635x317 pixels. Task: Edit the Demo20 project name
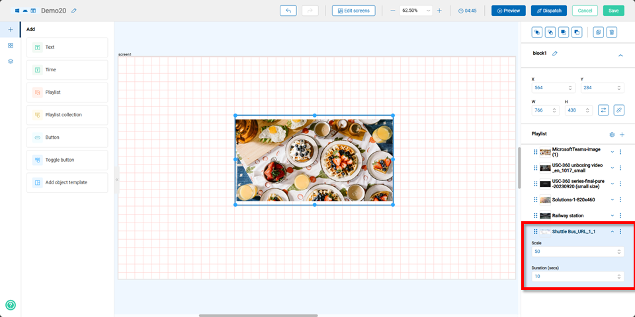74,11
